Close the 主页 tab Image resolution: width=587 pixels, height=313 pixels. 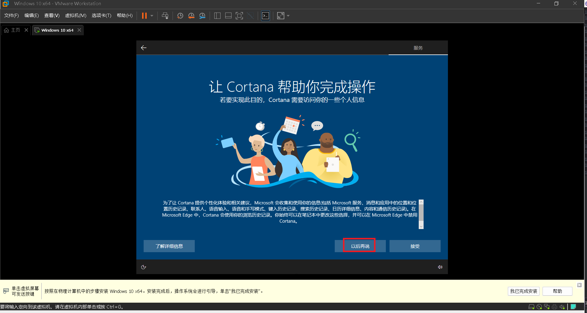point(26,30)
